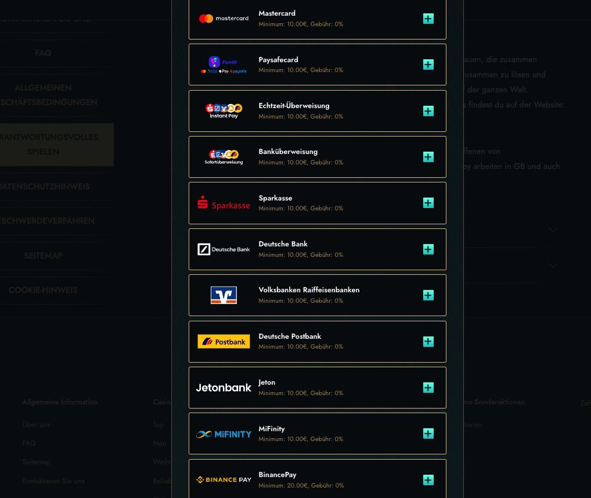Image resolution: width=591 pixels, height=498 pixels.
Task: Open Kontaktieren Sie uns footer link
Action: tap(53, 481)
